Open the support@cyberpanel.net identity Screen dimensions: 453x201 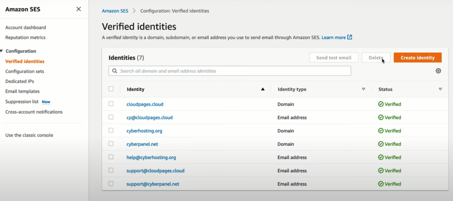point(153,184)
